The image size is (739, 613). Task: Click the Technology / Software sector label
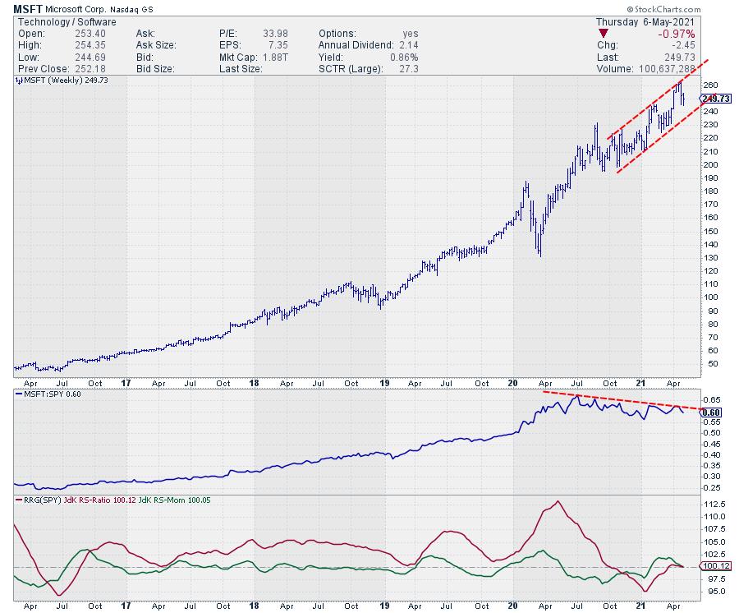click(x=67, y=22)
